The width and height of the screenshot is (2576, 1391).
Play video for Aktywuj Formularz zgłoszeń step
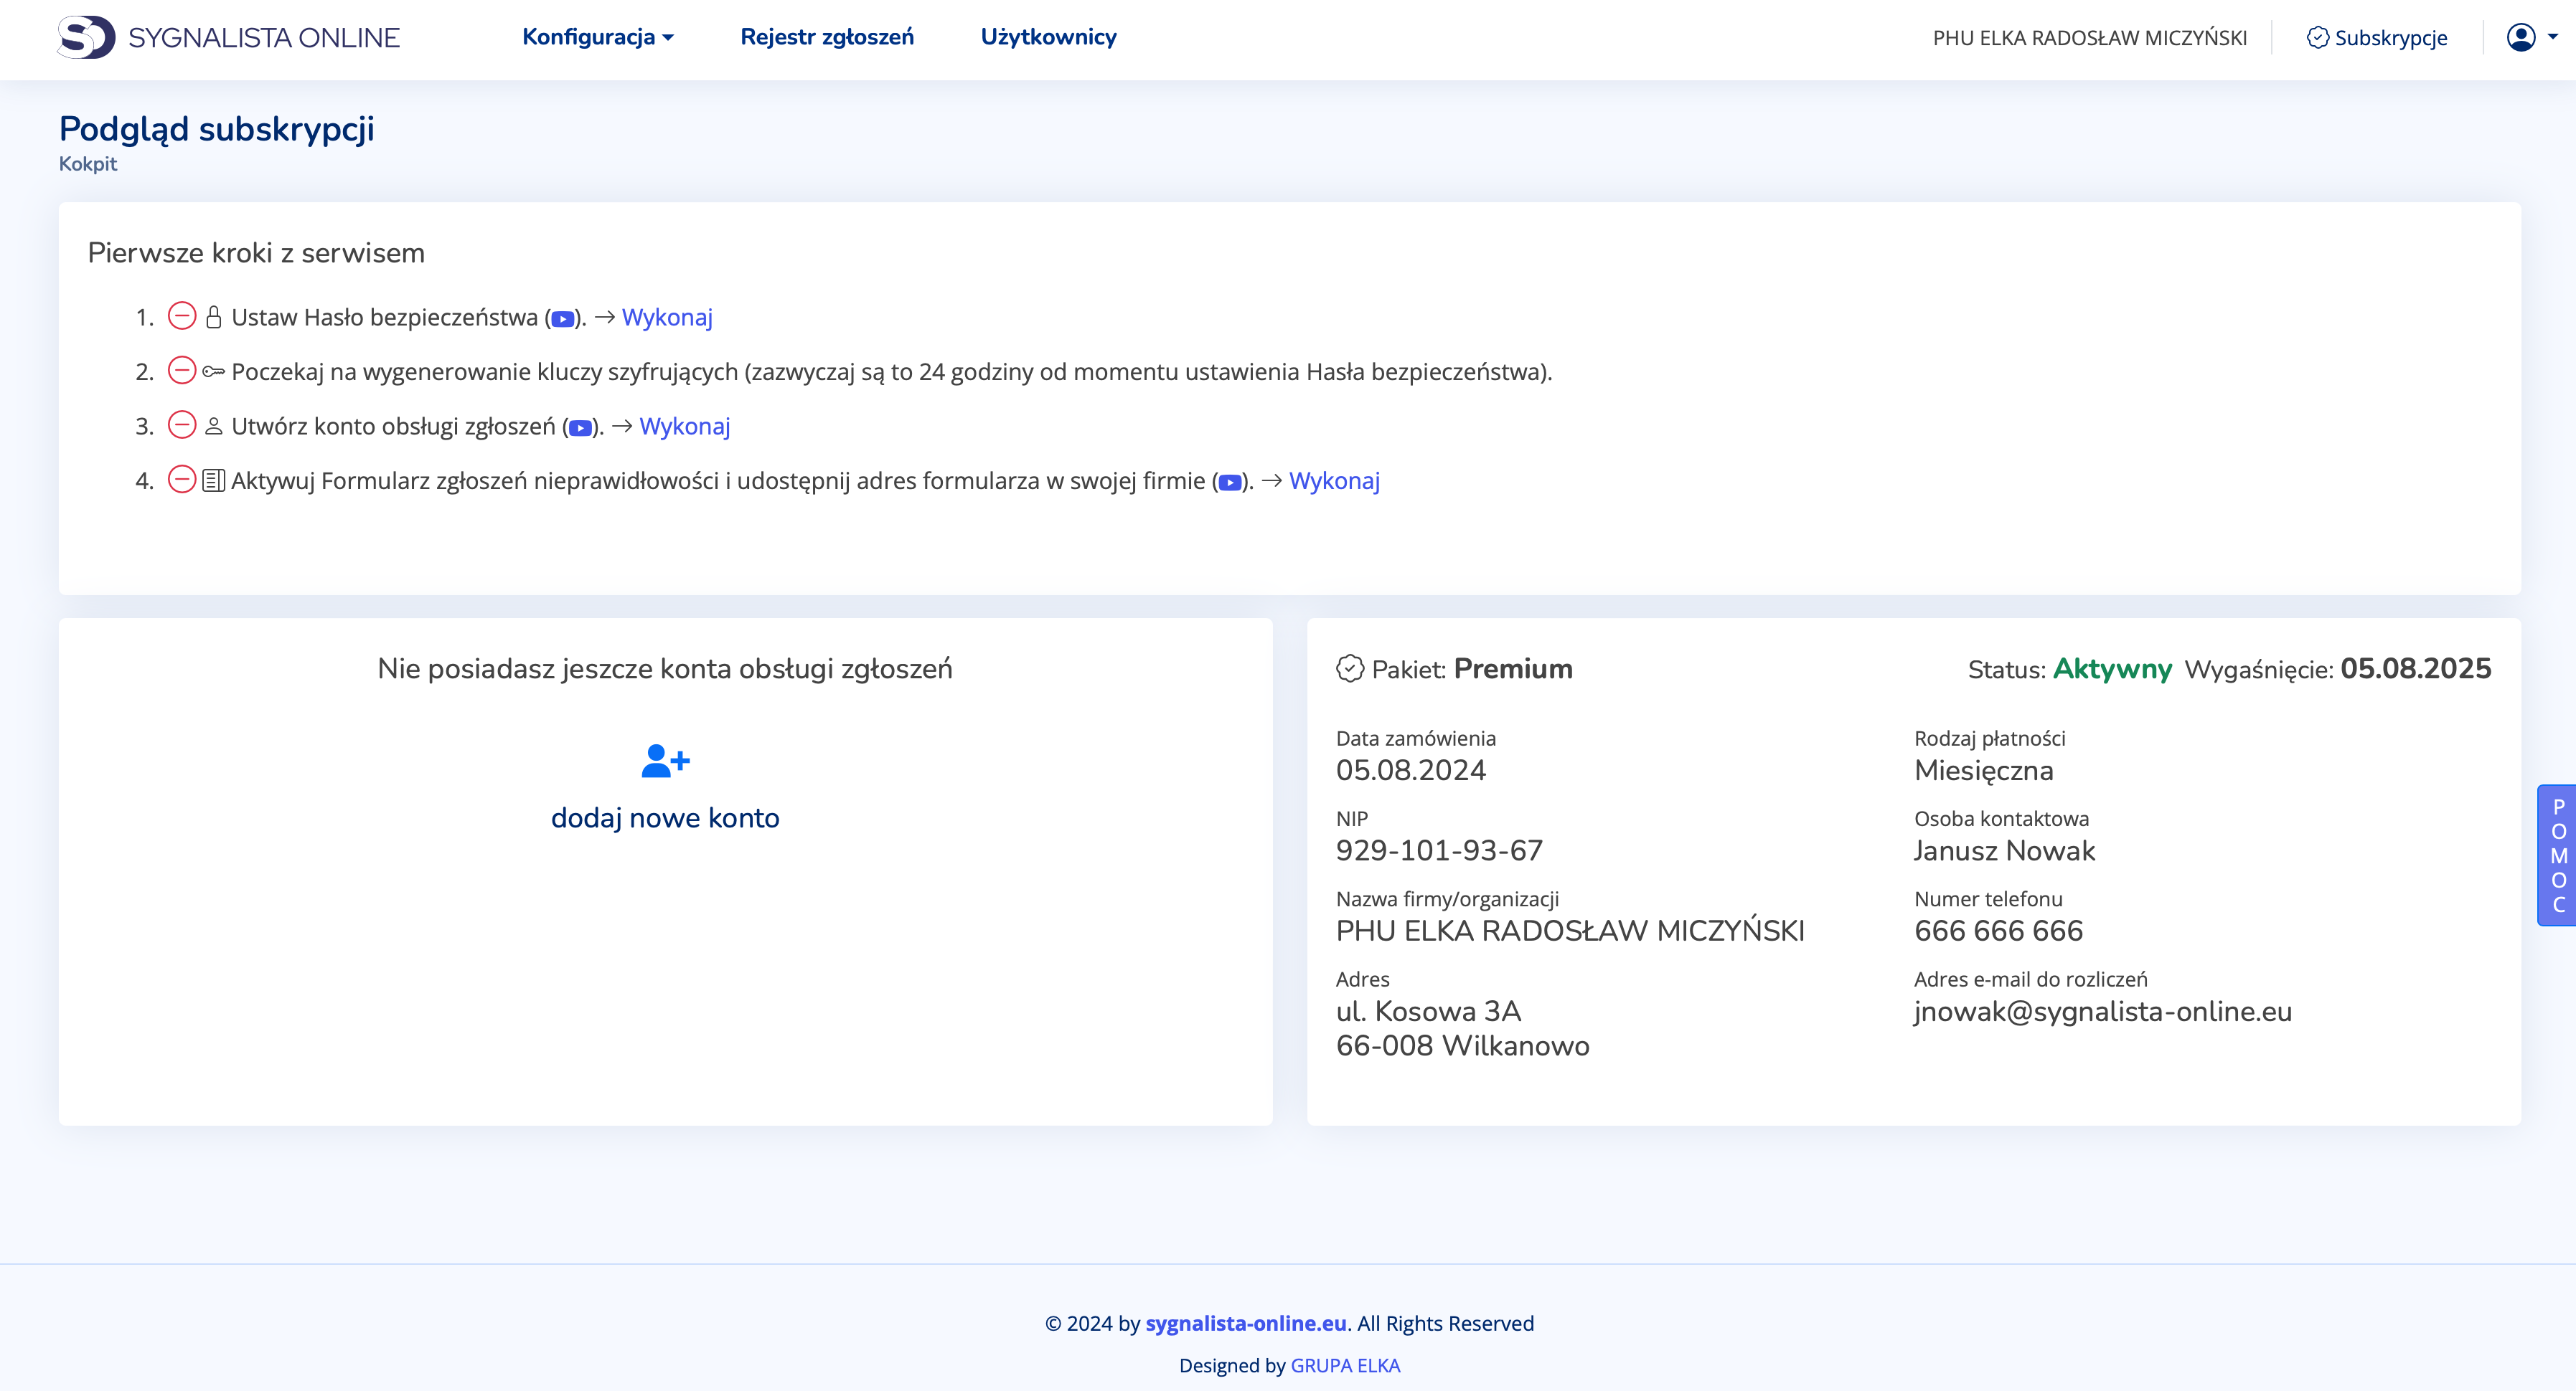click(x=1230, y=483)
